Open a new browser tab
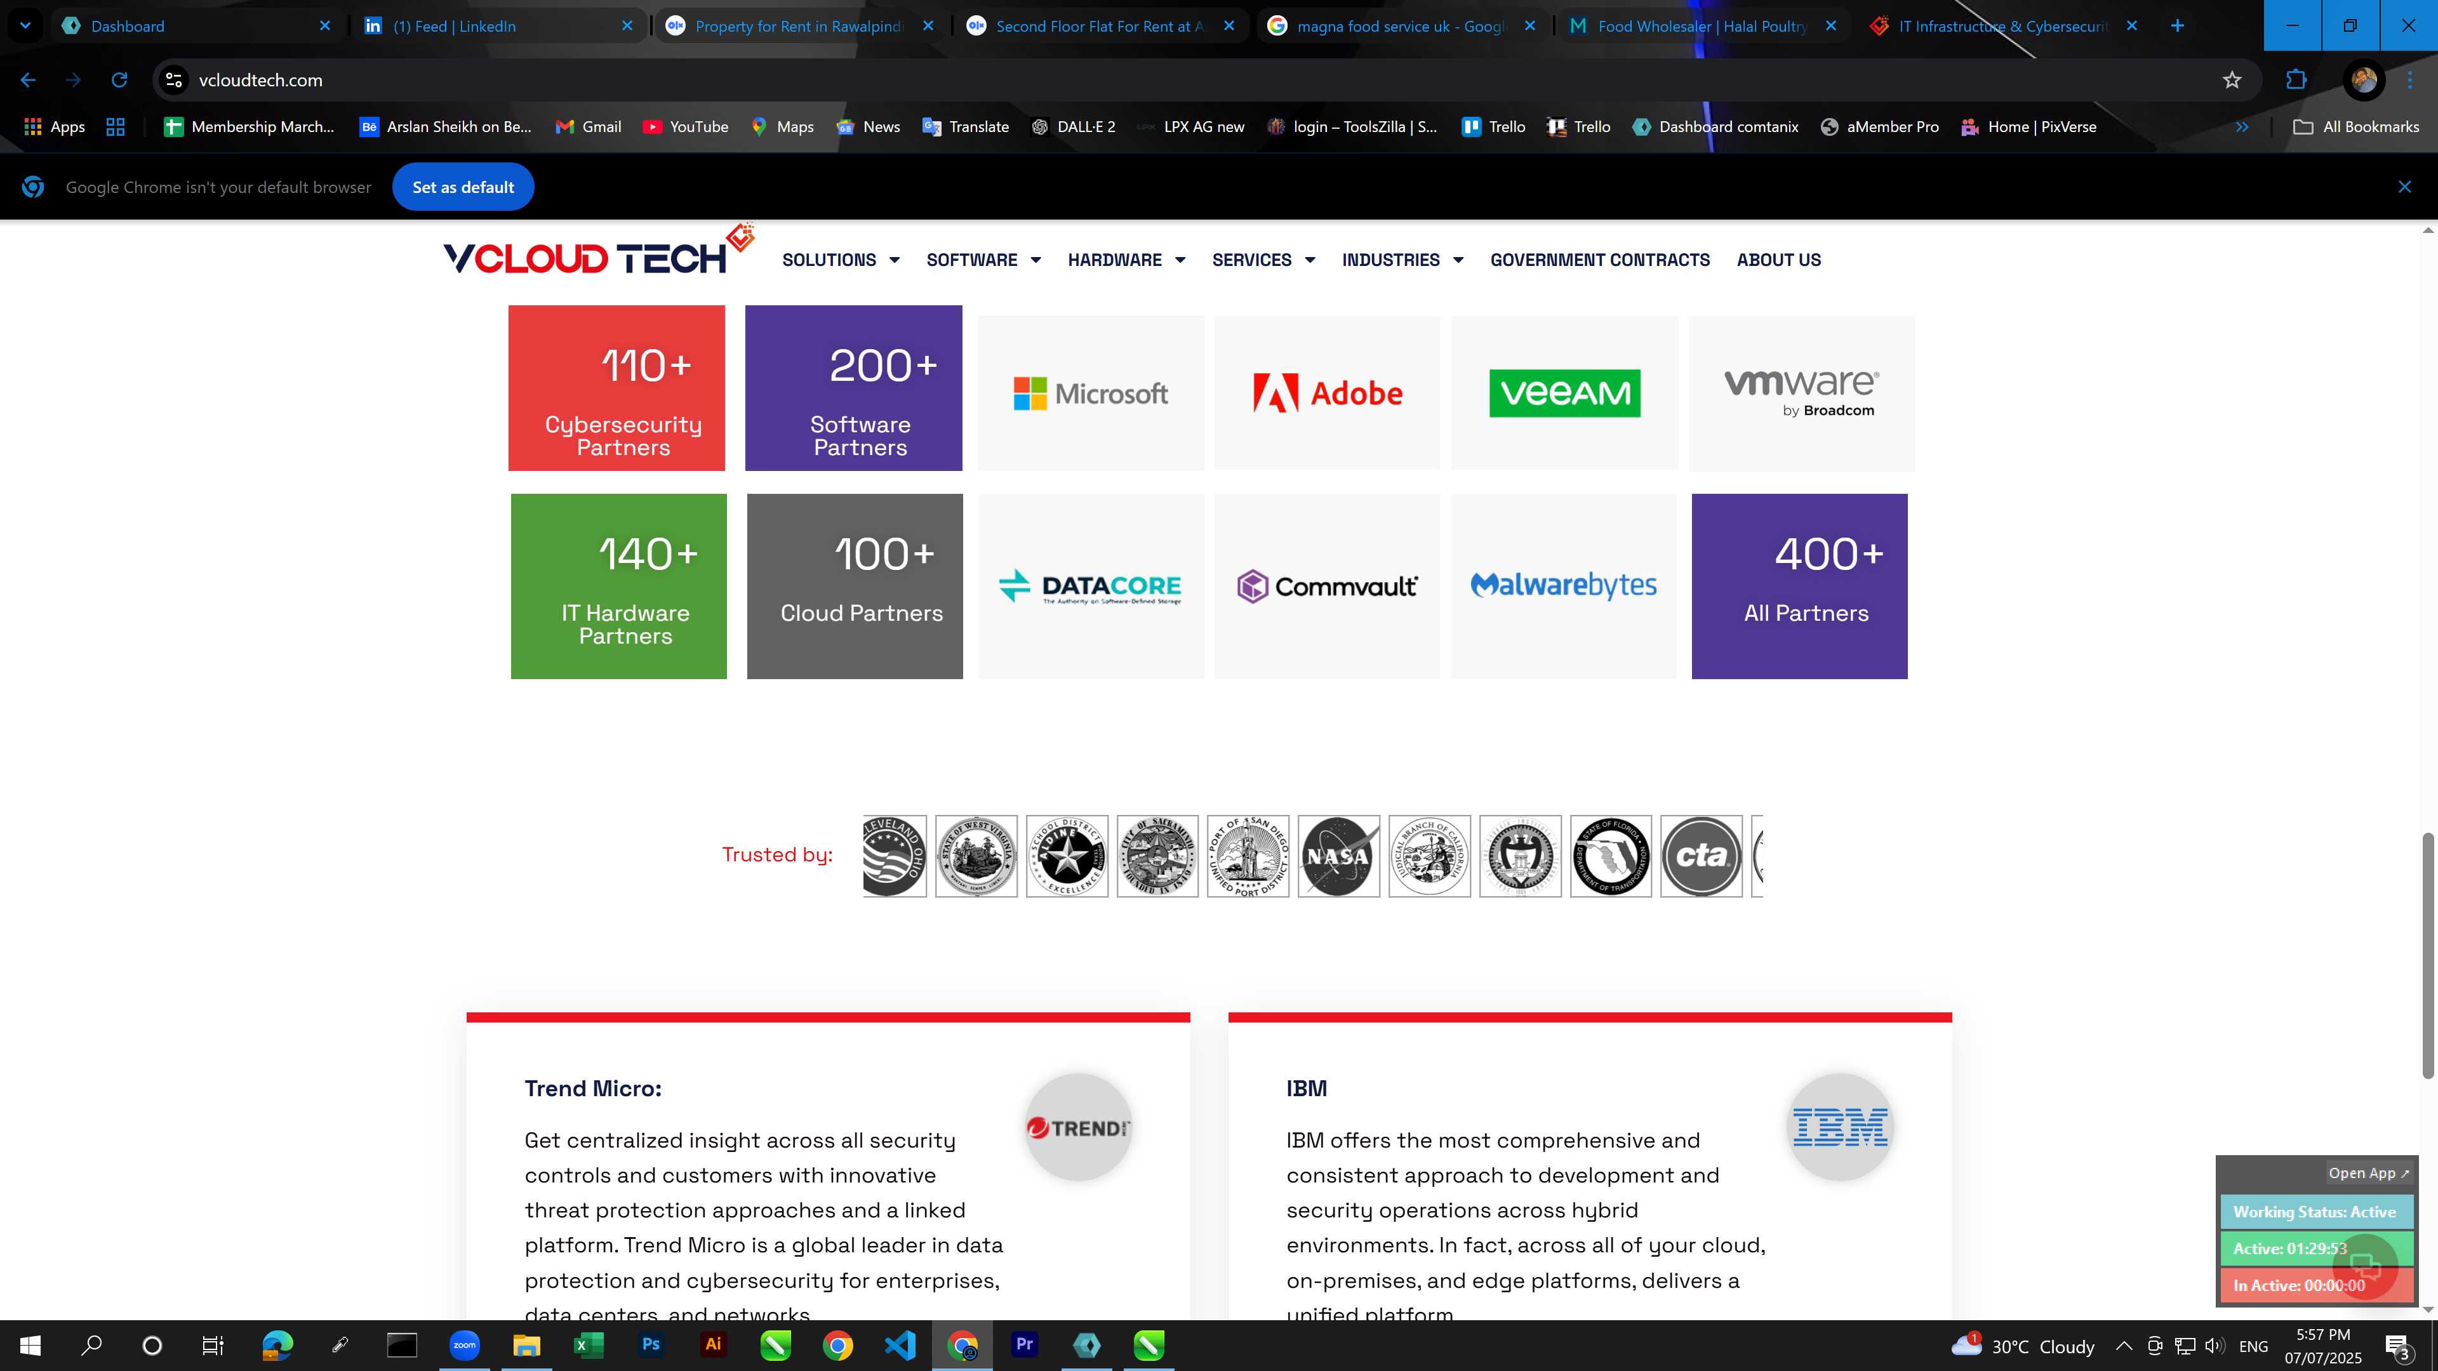 point(2177,27)
